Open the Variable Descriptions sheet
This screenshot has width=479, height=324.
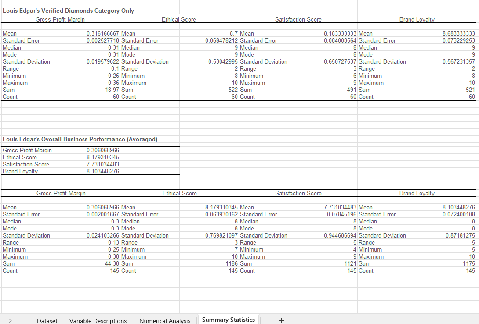coord(98,320)
